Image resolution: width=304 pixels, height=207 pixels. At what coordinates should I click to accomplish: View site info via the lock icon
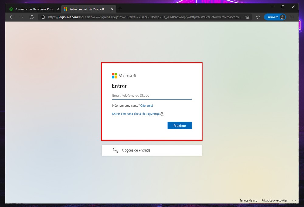[x=43, y=17]
